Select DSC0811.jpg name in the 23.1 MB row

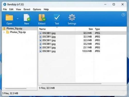[49, 47]
